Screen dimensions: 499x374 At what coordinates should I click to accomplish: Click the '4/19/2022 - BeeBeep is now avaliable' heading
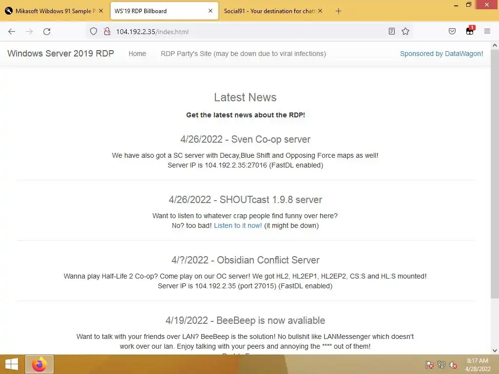(x=246, y=320)
